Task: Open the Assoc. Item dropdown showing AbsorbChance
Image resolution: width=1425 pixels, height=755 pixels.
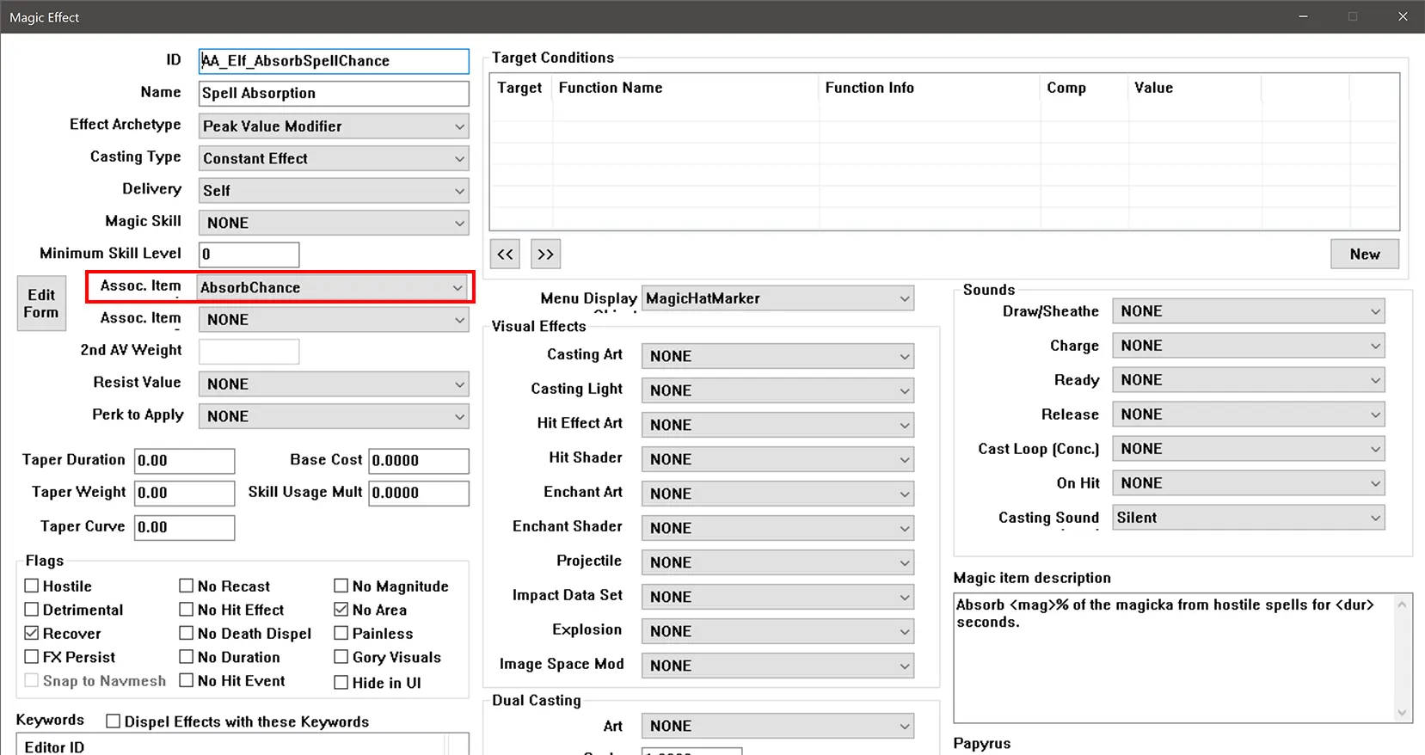Action: point(332,287)
